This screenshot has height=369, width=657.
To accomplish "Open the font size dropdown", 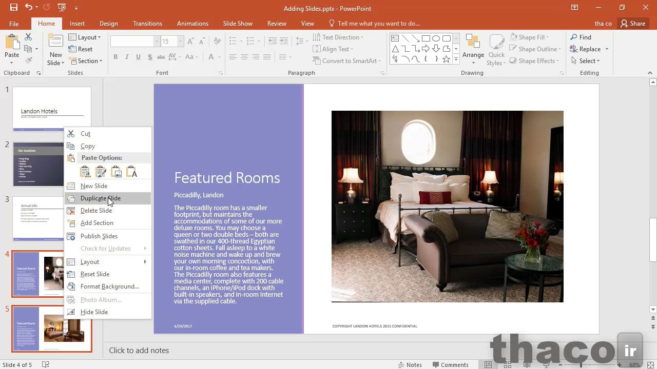I will point(181,41).
